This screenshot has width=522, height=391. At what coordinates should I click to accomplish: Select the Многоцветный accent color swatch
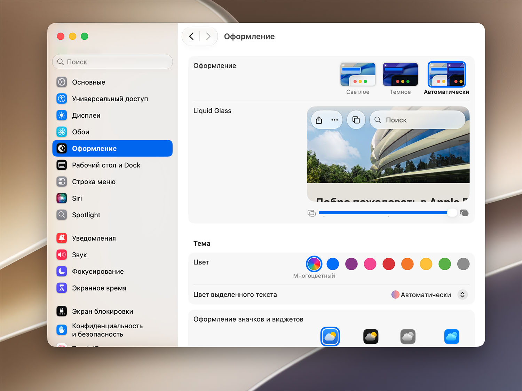314,264
